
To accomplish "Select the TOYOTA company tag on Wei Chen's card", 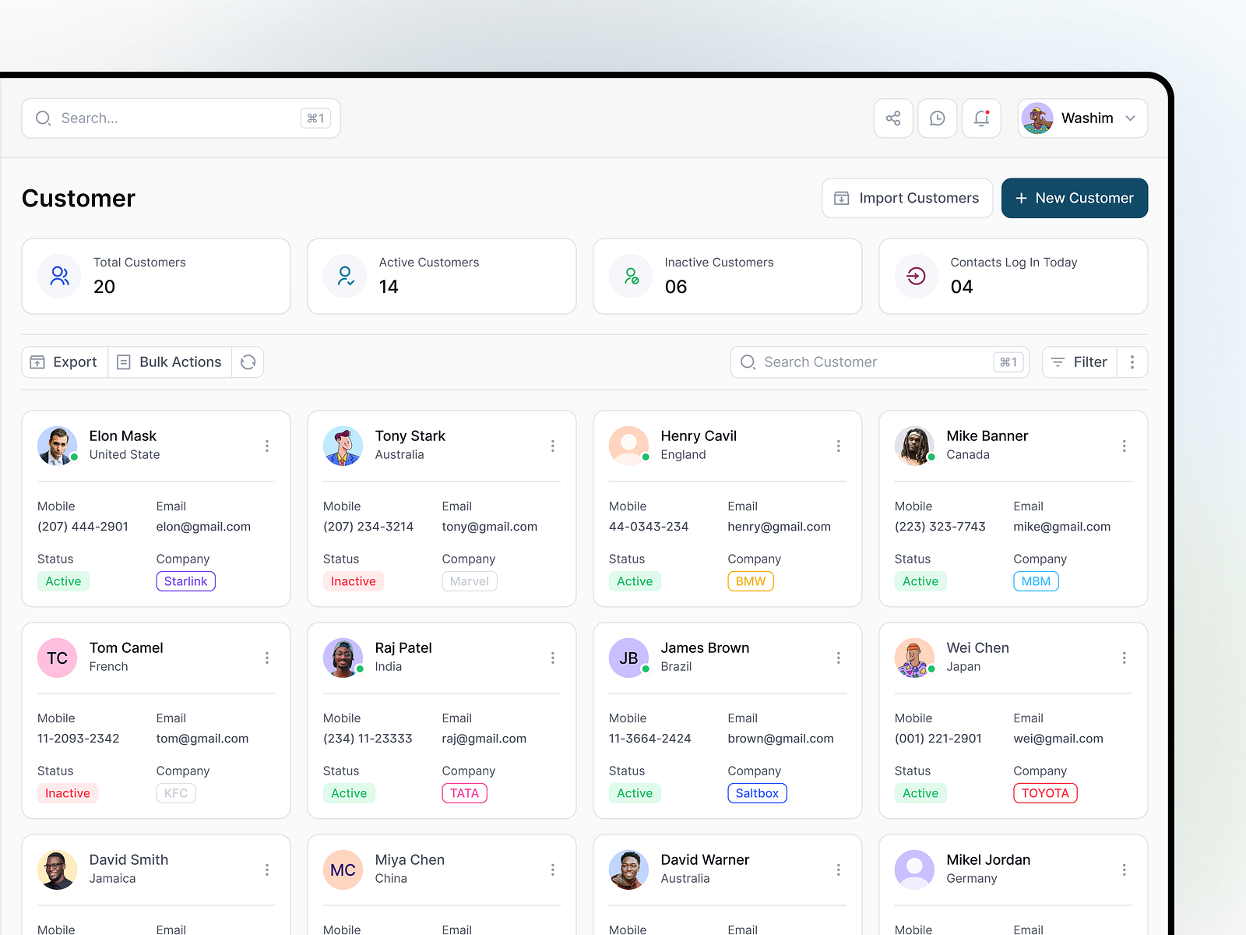I will pos(1045,792).
